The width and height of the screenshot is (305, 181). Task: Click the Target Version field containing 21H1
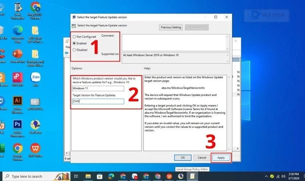click(98, 101)
